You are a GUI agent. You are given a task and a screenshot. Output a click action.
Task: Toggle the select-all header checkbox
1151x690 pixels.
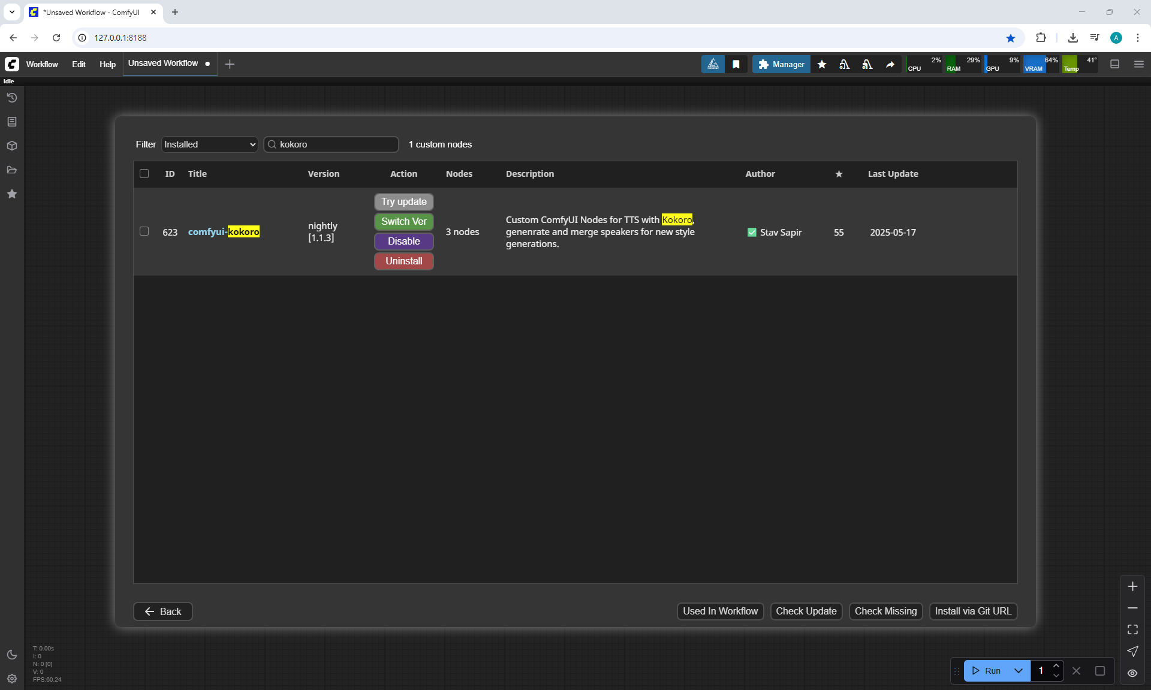(x=144, y=174)
